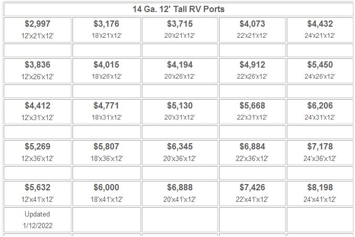The width and height of the screenshot is (355, 237).
Task: Select the $4,073 22'x21'x12' cell
Action: [252, 30]
